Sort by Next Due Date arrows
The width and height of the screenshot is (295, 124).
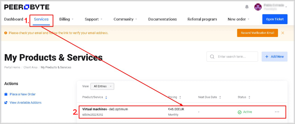(220, 97)
